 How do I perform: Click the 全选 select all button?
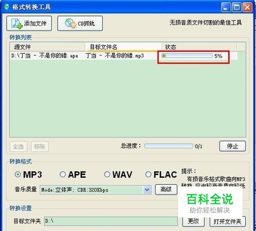click(18, 146)
